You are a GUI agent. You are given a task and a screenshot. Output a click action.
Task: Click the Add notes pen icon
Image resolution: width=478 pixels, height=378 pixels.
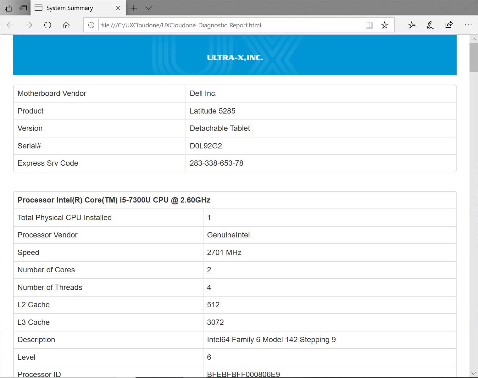click(430, 25)
